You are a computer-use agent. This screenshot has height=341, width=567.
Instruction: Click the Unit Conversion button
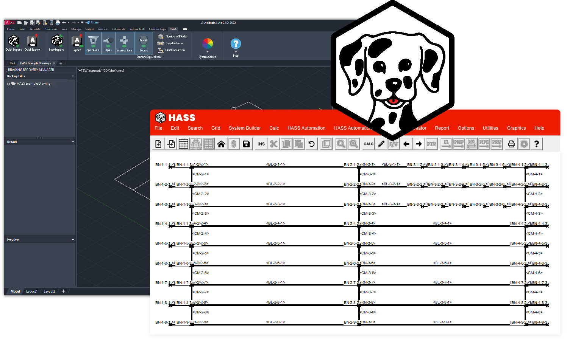pos(173,50)
